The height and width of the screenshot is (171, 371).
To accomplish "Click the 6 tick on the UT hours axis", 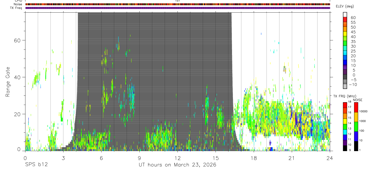I will click(102, 158).
